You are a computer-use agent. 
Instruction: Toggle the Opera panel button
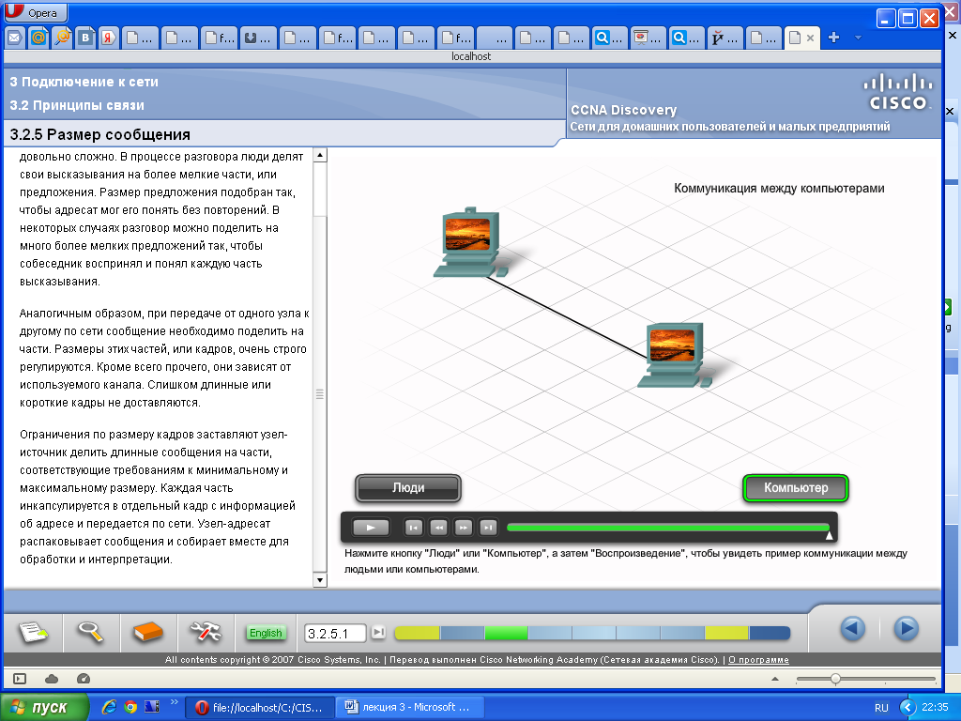[20, 679]
